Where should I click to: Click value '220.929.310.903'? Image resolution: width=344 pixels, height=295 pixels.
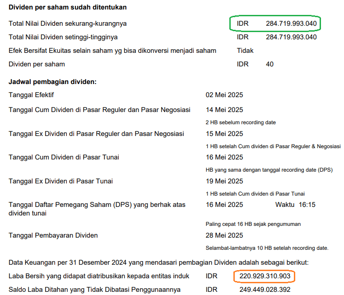tap(265, 276)
